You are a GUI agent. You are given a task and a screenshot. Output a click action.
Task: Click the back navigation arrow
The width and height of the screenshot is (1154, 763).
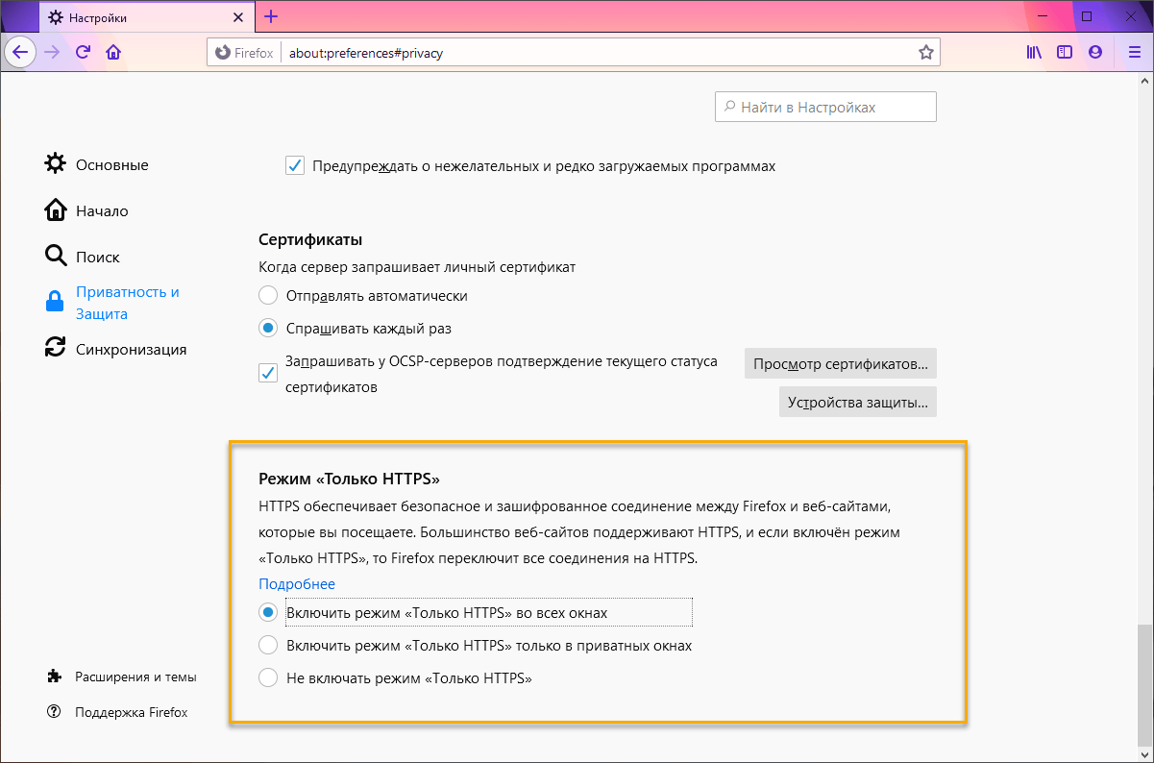point(21,53)
